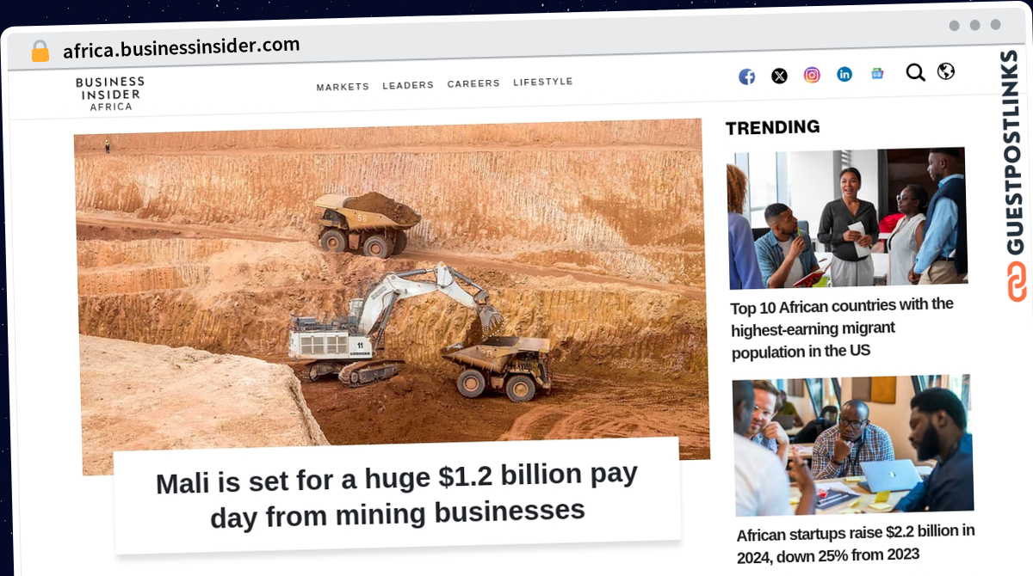
Task: Open the Google News icon
Action: [877, 73]
